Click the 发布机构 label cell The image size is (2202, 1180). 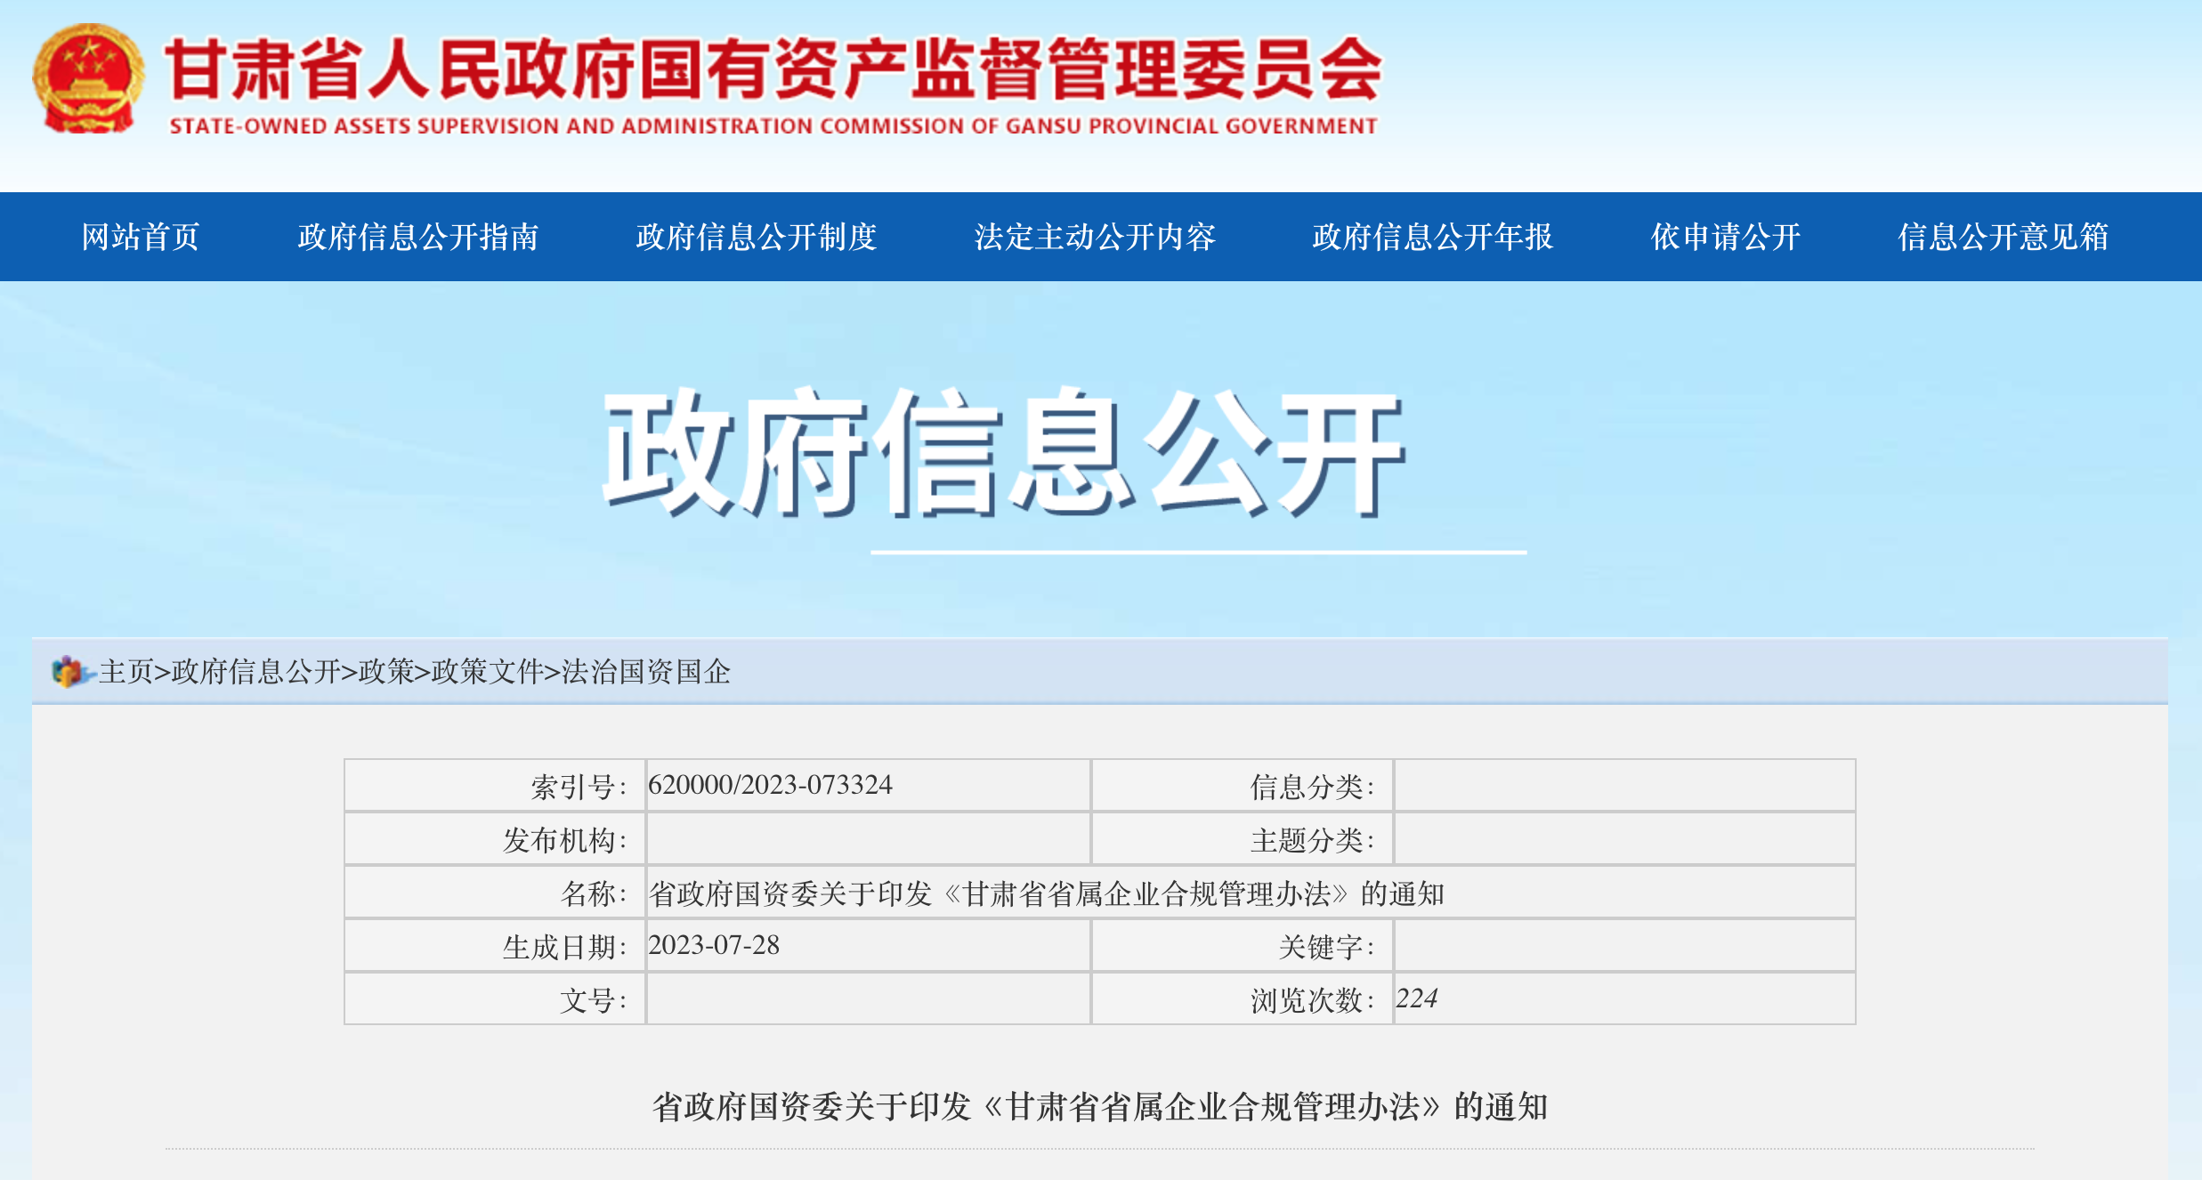(x=495, y=839)
